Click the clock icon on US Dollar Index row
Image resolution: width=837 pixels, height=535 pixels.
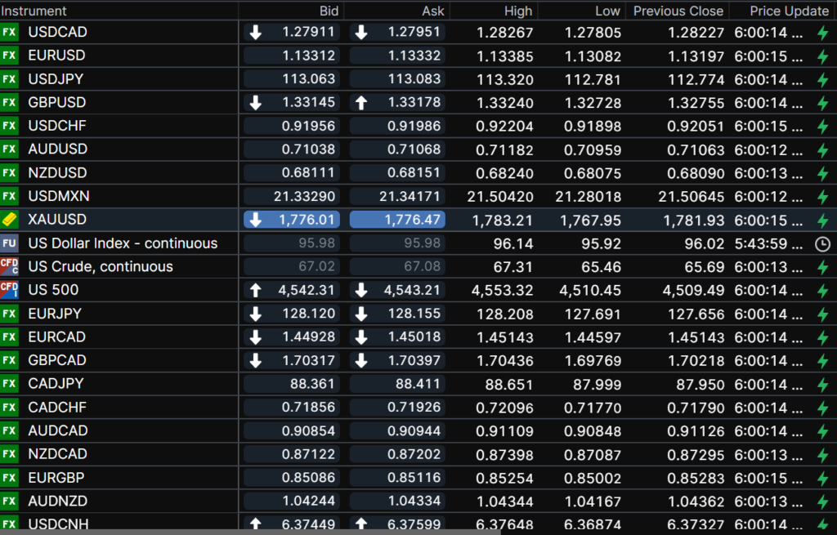823,244
